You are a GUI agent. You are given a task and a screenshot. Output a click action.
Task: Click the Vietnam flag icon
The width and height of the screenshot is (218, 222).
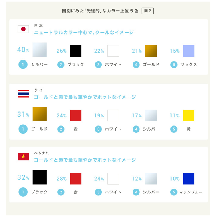click(23, 156)
